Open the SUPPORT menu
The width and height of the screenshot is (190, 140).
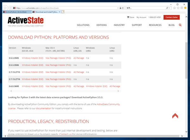coord(137,25)
